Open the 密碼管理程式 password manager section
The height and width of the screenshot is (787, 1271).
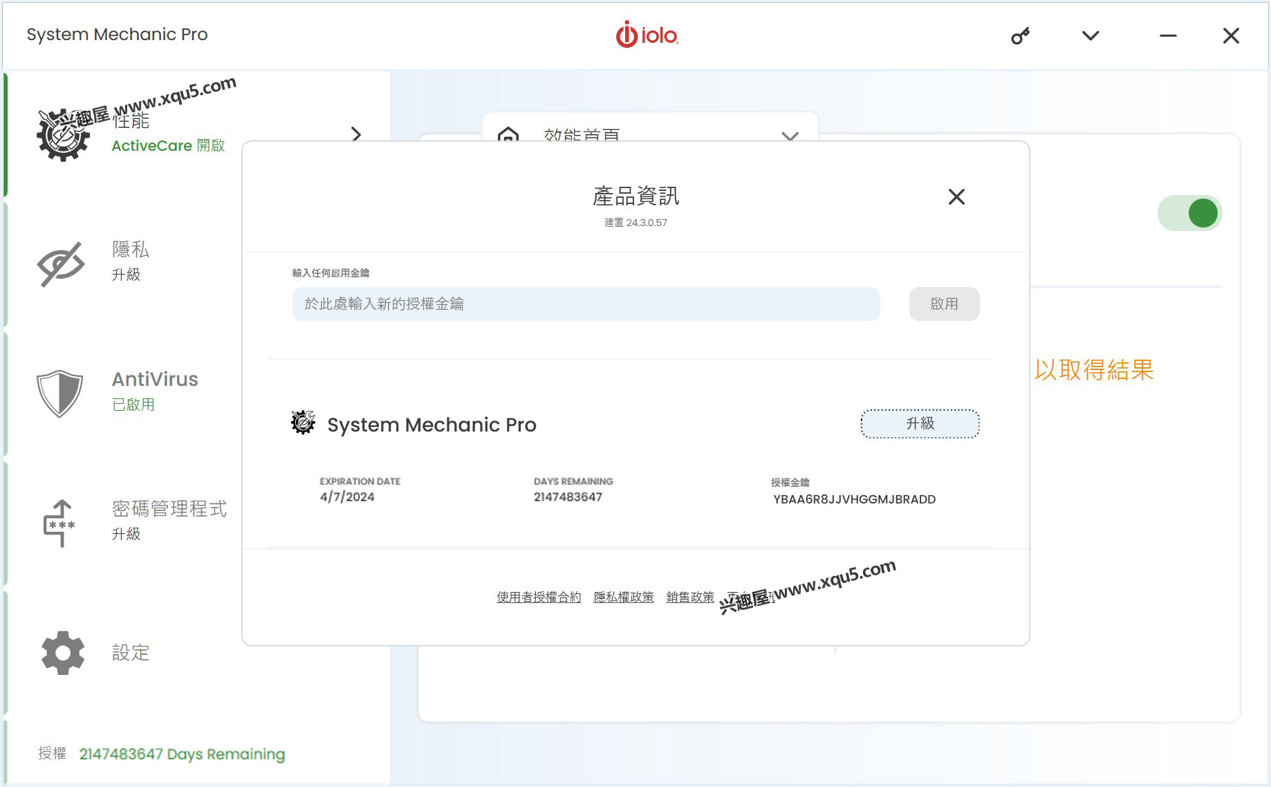169,509
